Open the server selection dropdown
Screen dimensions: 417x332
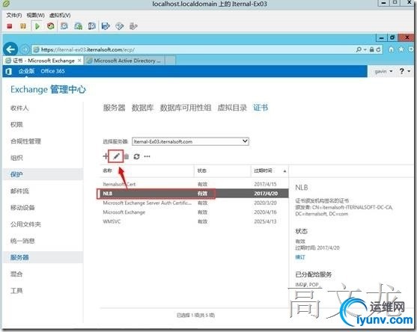190,141
